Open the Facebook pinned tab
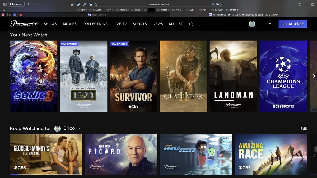This screenshot has width=317, height=178. (15, 15)
